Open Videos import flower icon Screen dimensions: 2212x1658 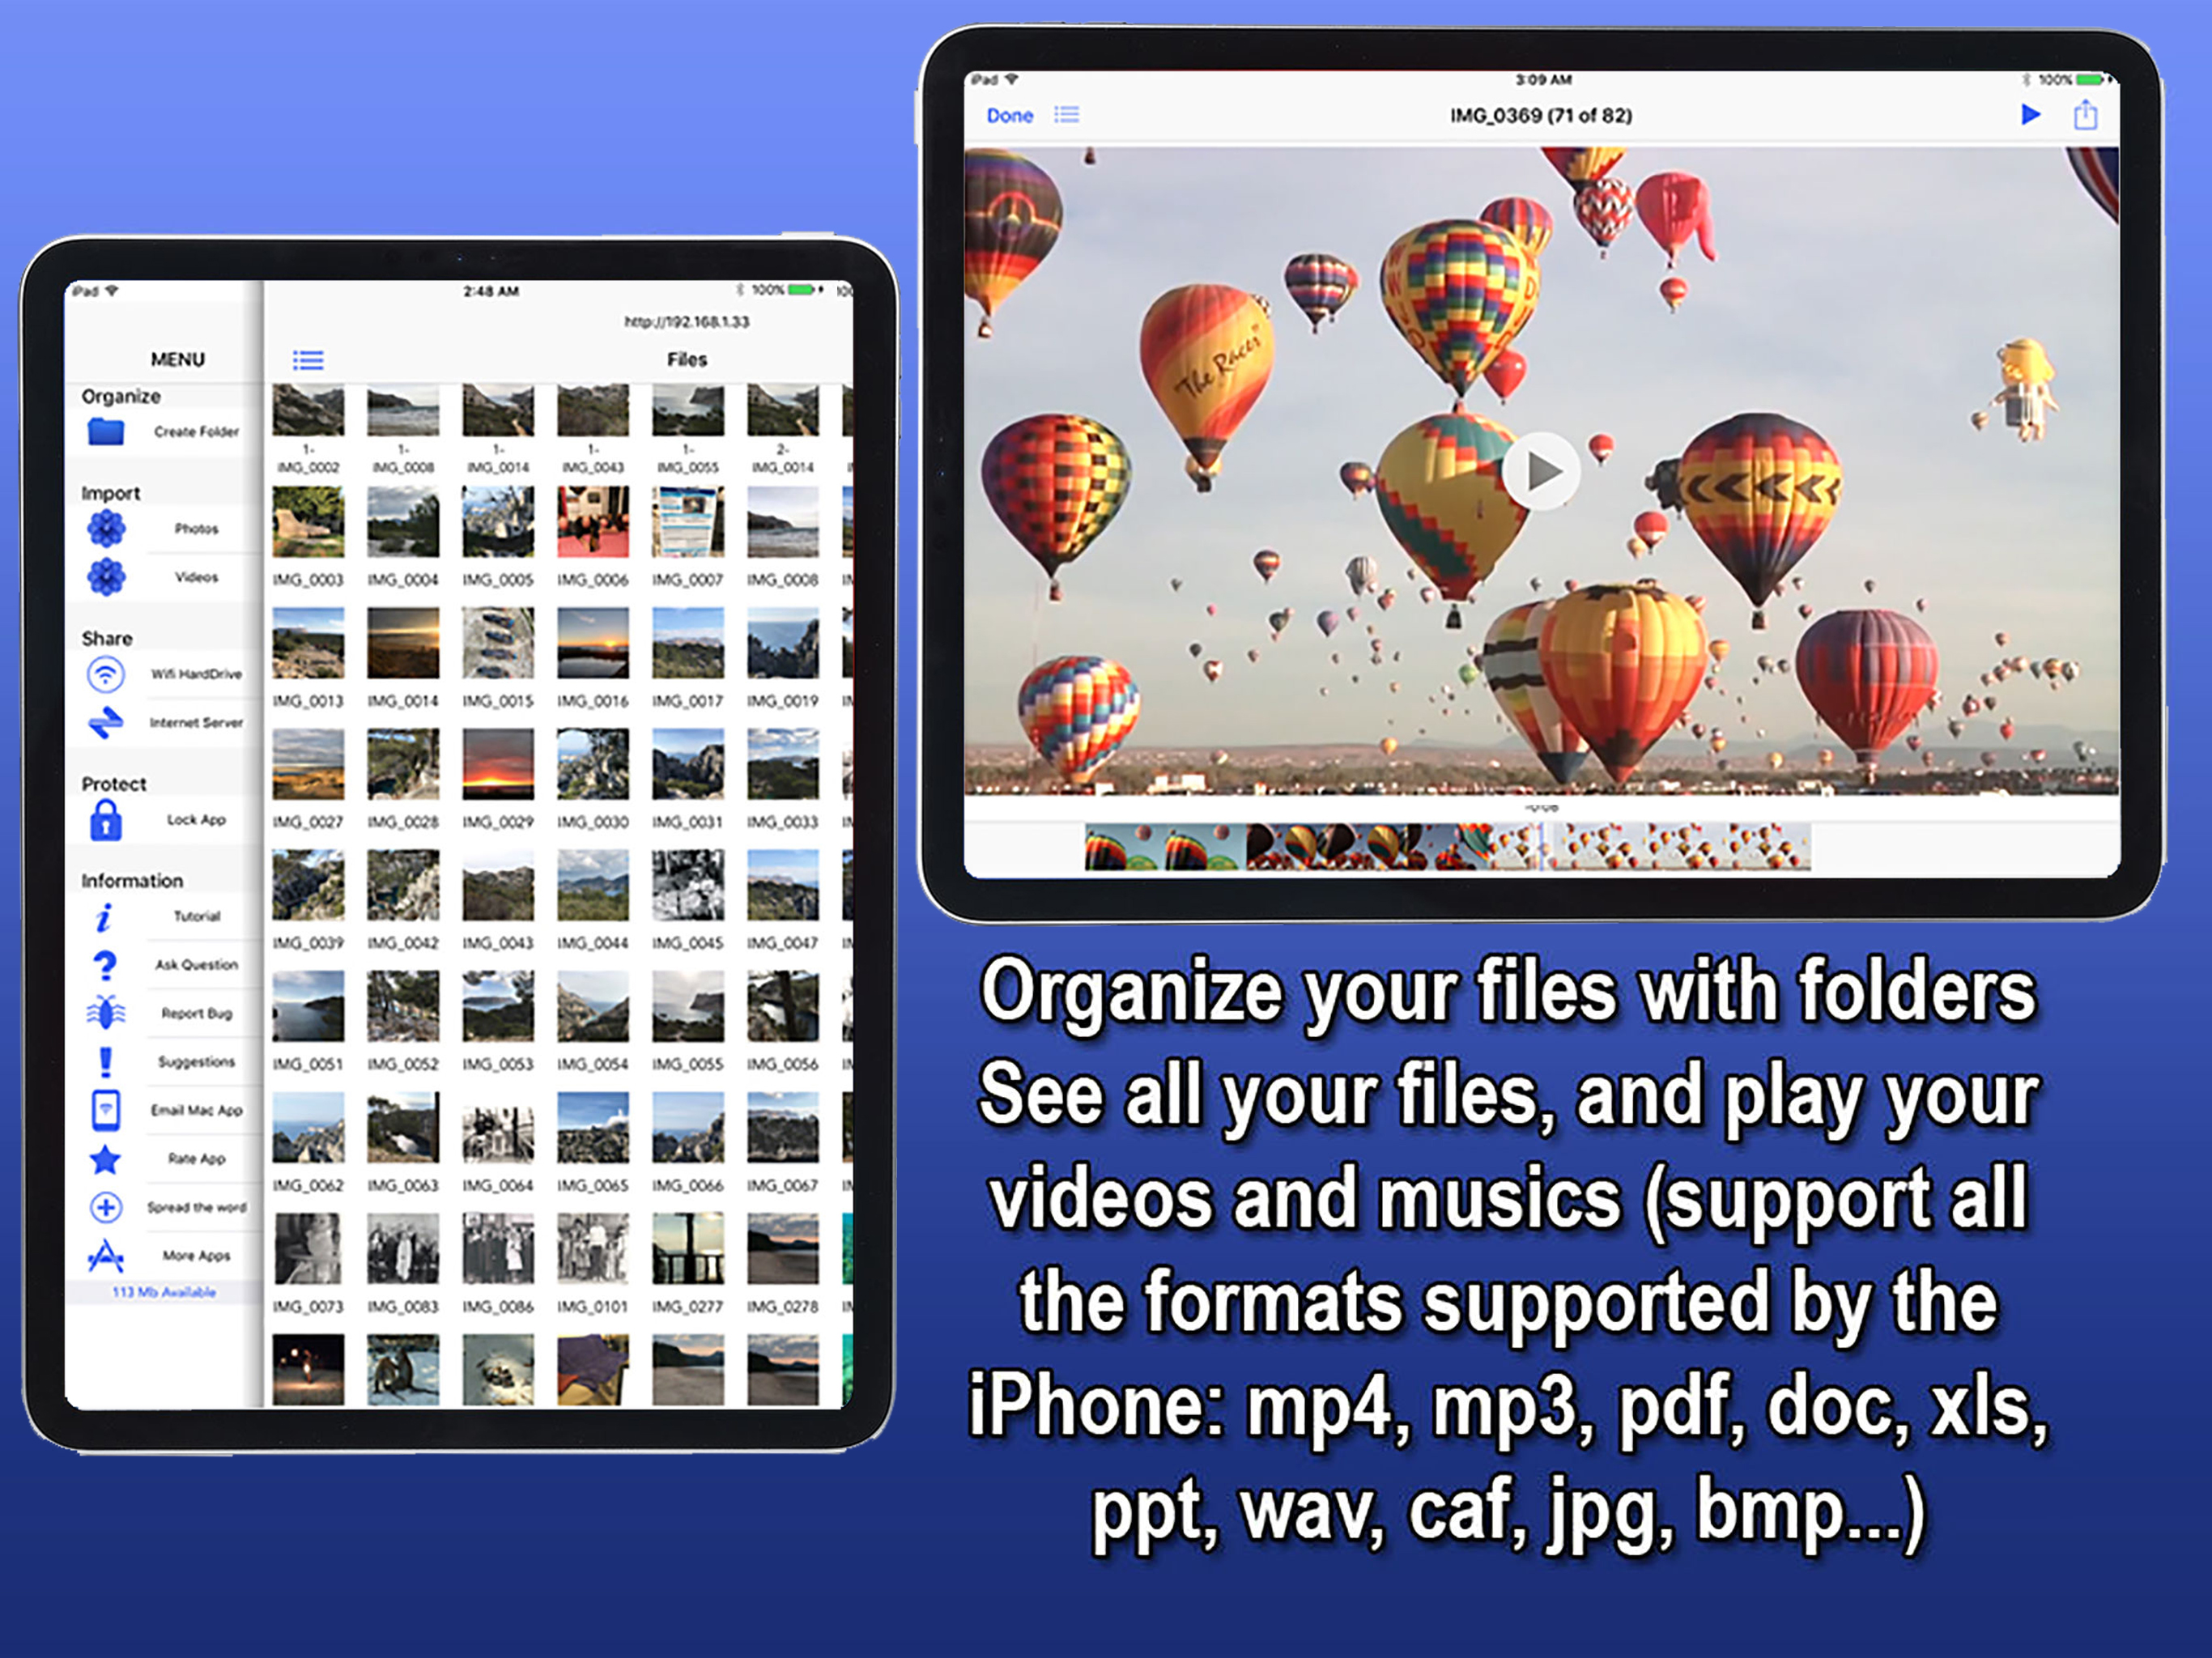(x=106, y=577)
